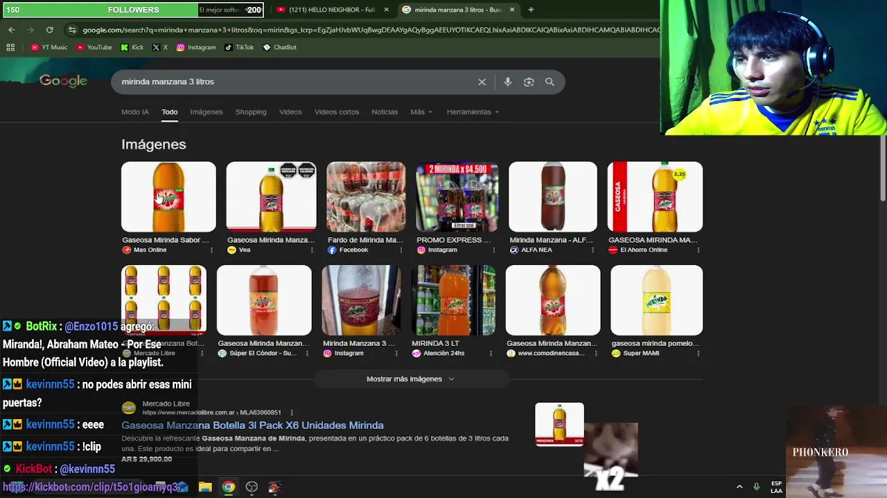Open Fardo de Mirinda Facebook image

pos(366,196)
